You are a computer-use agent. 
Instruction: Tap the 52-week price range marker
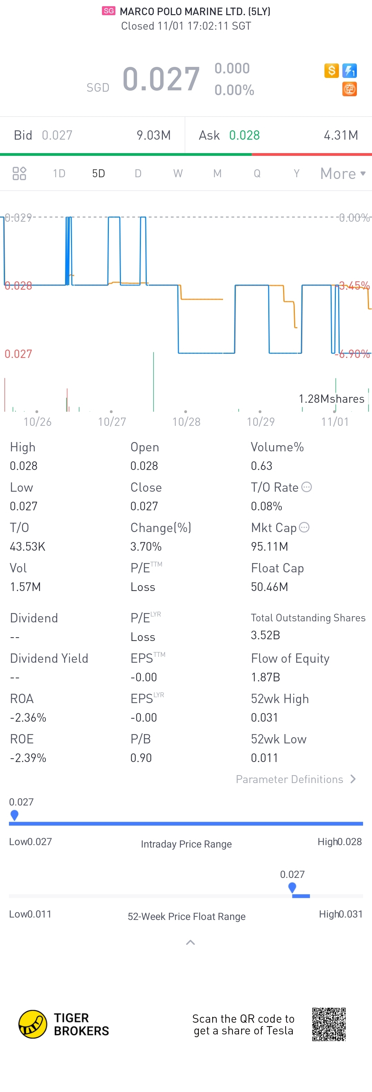pos(292,887)
